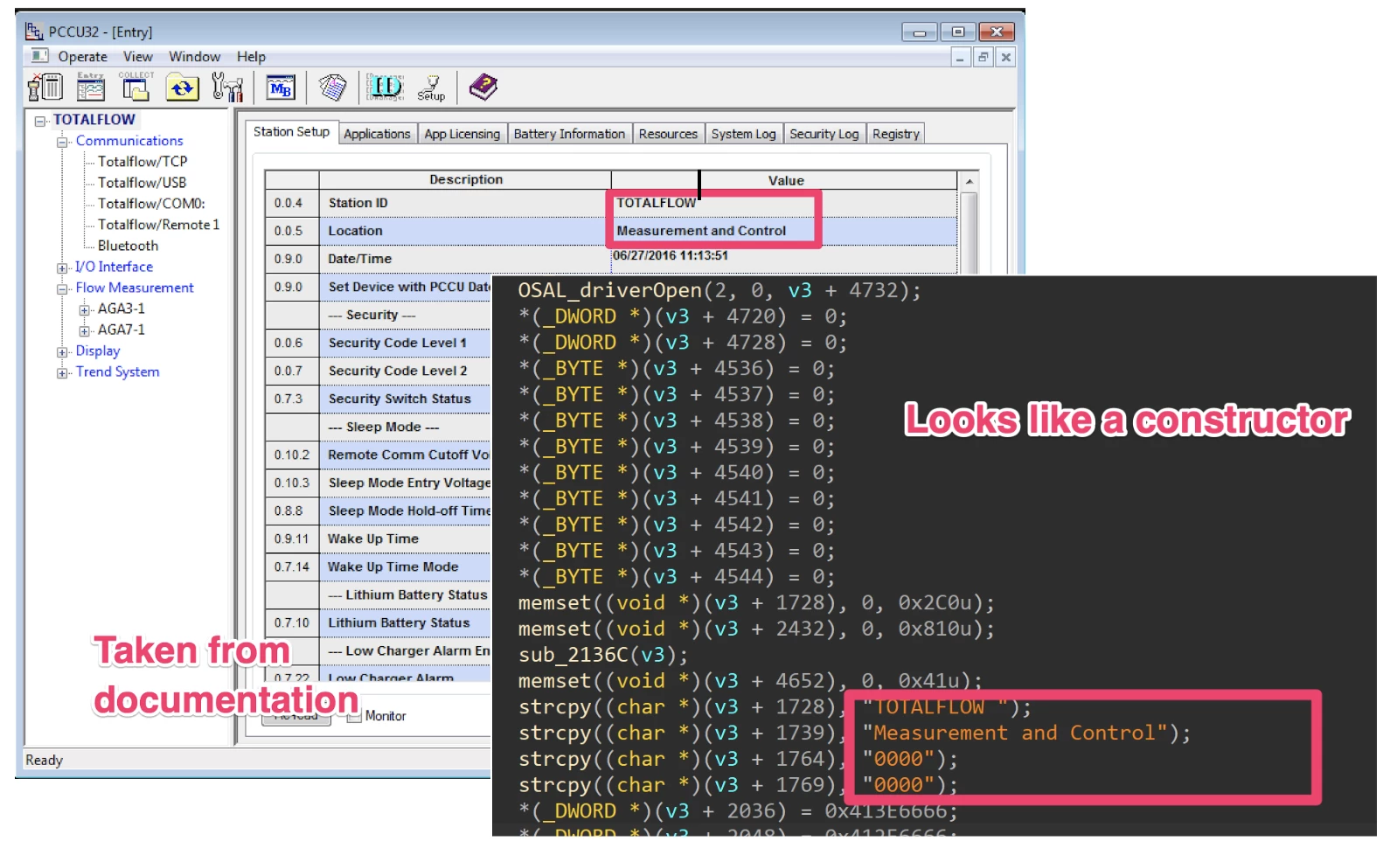
Task: Click the PCCU32 title bar application icon
Action: pyautogui.click(x=34, y=31)
